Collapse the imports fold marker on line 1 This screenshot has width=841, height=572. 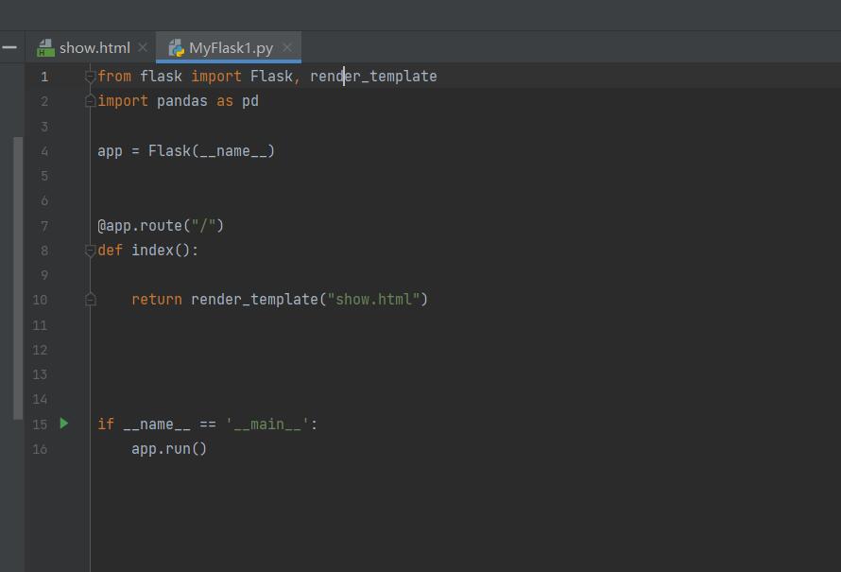[x=91, y=77]
